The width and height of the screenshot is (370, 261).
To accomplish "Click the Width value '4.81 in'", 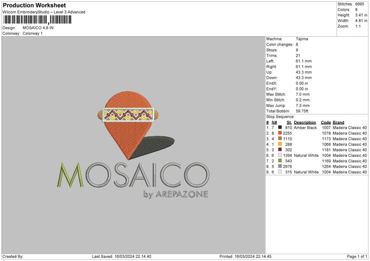I will 361,21.
